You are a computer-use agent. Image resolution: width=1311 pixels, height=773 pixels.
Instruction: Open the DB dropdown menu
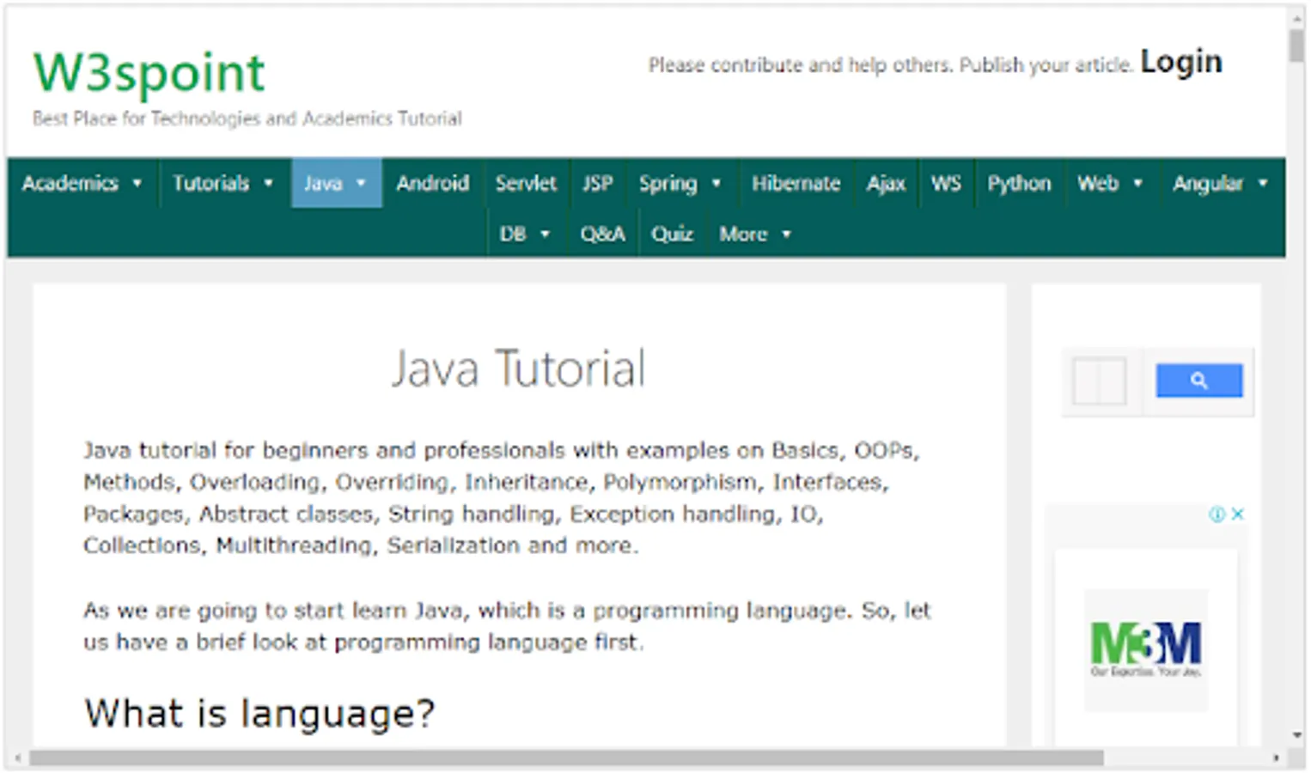(525, 234)
